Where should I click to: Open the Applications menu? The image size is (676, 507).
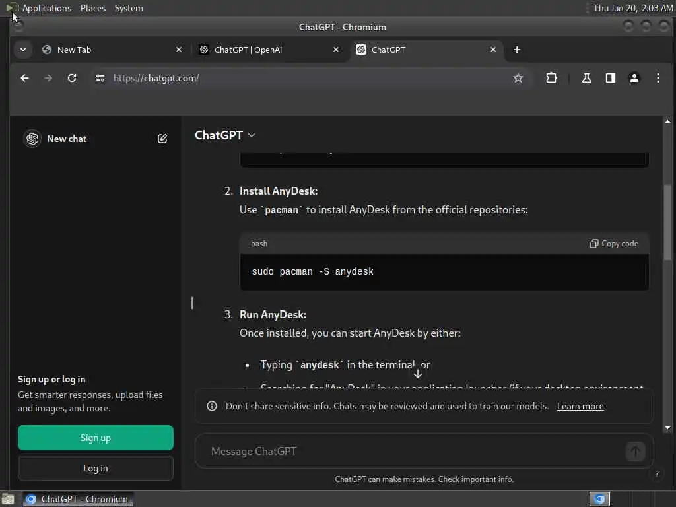(46, 8)
